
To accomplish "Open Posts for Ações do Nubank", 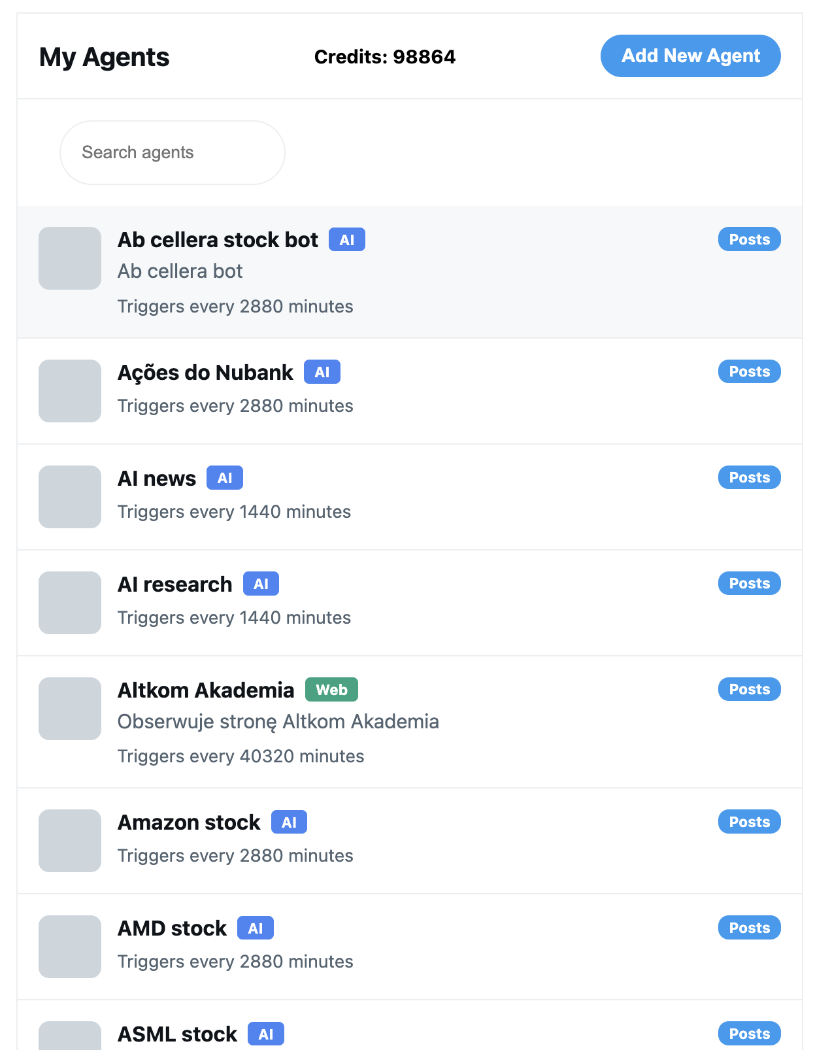I will tap(749, 371).
